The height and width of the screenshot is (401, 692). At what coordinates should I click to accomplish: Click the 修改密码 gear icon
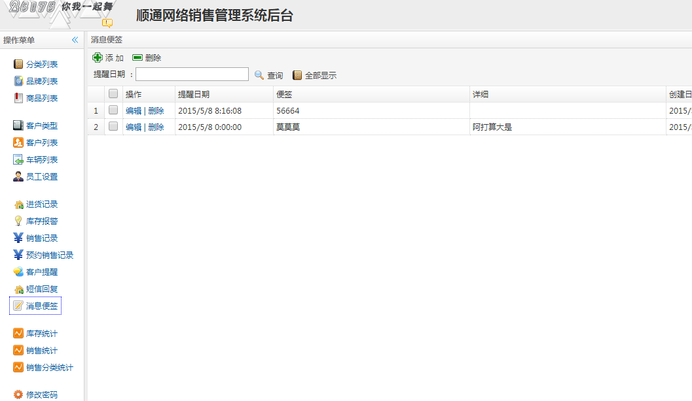(x=18, y=394)
